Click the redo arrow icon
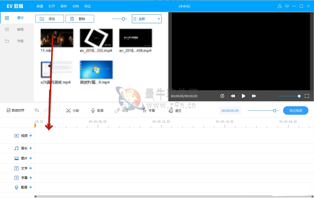314x198 pixels. pyautogui.click(x=46, y=110)
